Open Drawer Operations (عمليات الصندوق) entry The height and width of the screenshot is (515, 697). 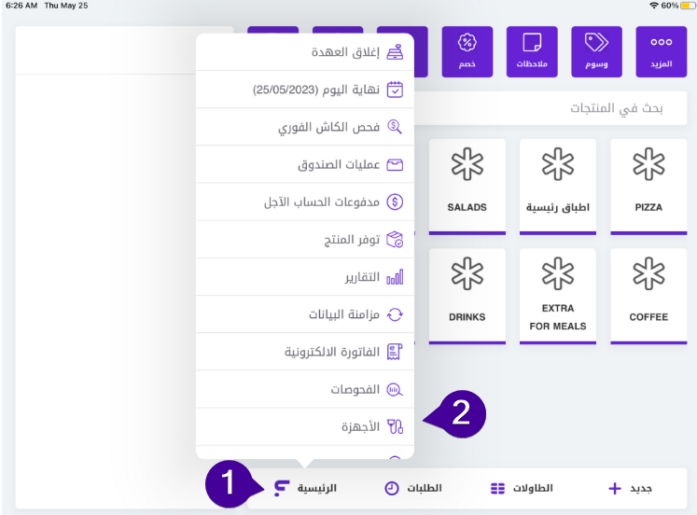click(x=305, y=165)
